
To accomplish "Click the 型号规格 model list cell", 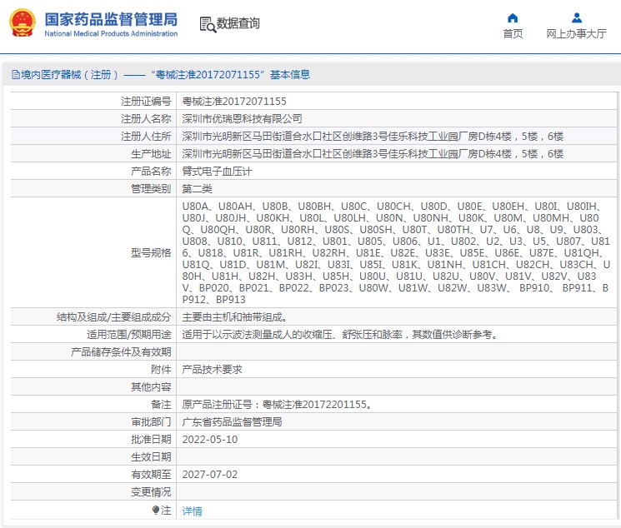I will [x=395, y=252].
